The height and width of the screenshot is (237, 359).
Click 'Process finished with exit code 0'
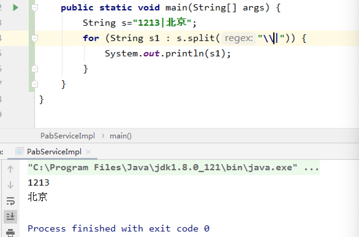click(118, 228)
